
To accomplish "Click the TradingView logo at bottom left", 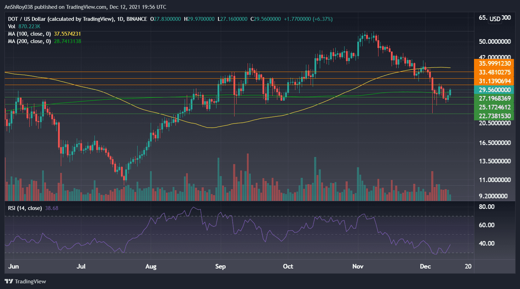I will [25, 281].
